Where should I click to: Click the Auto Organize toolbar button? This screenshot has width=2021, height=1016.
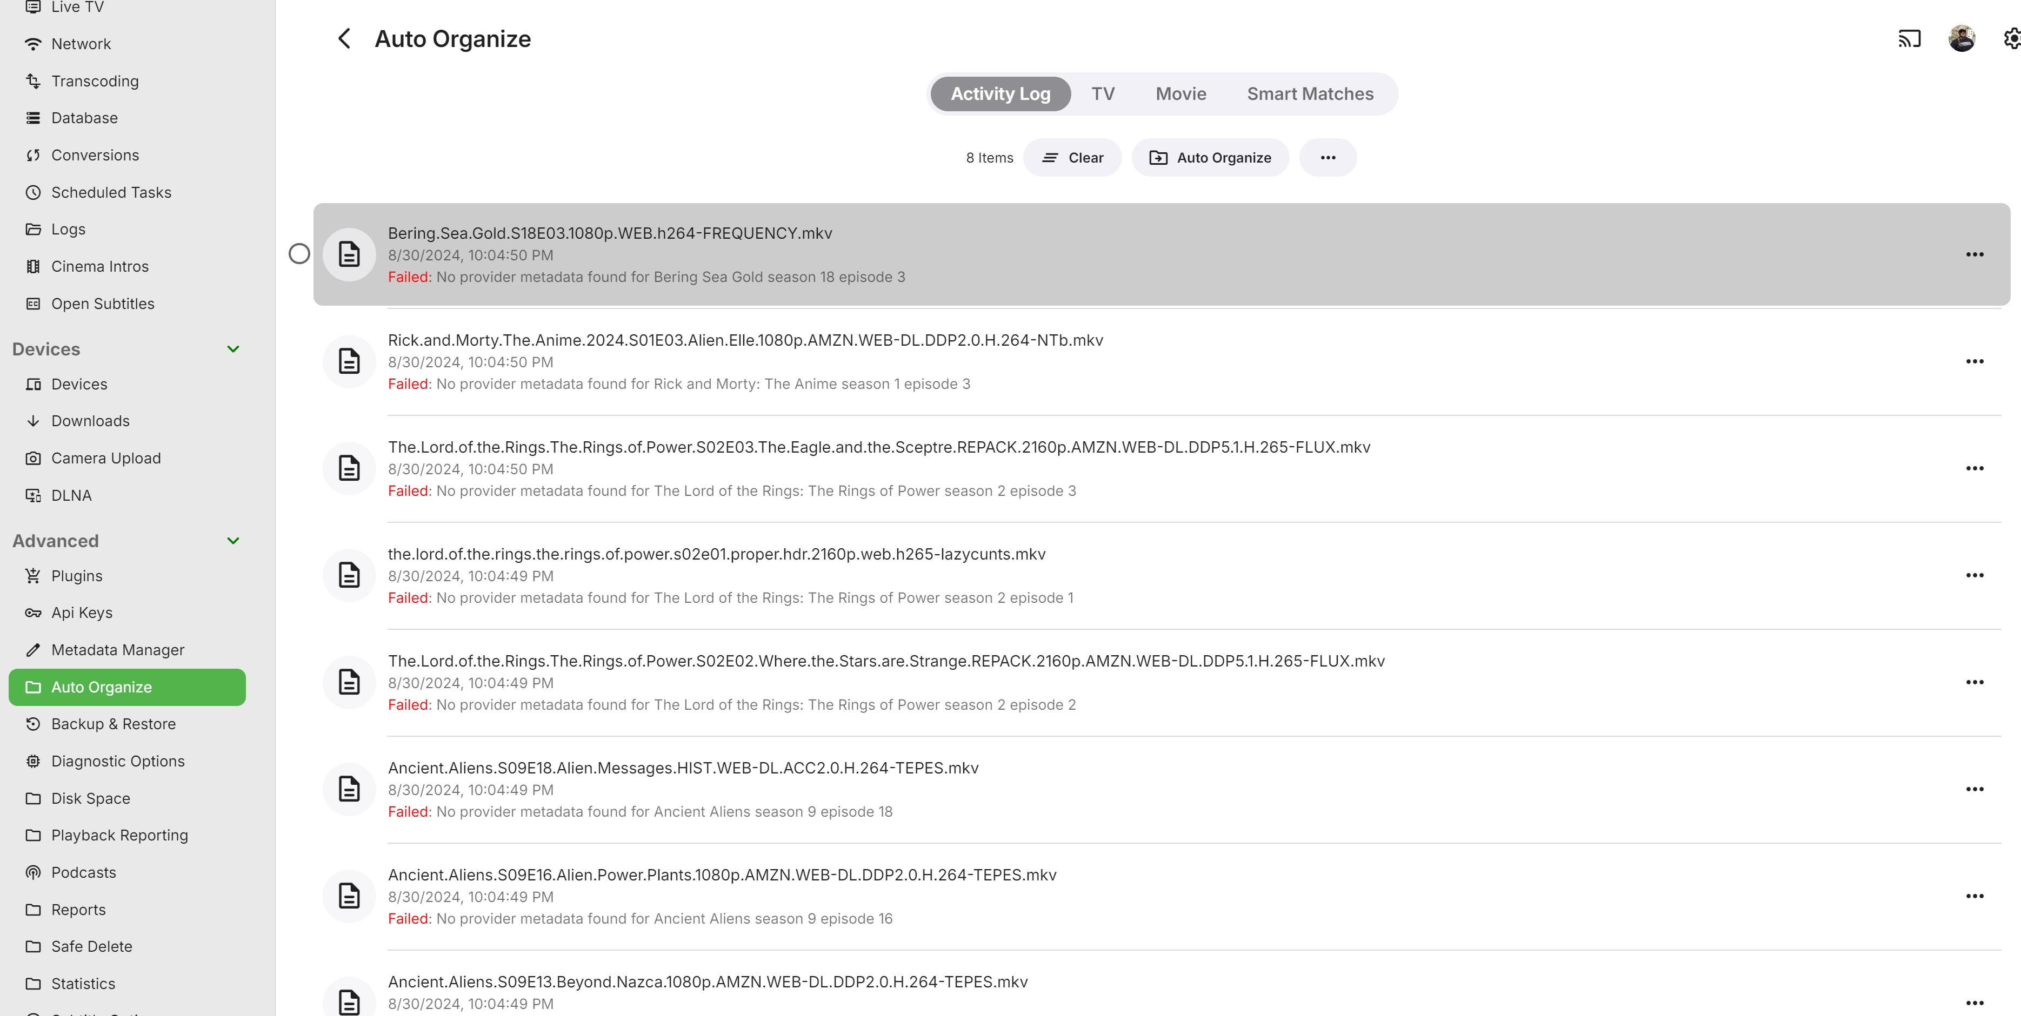tap(1210, 158)
